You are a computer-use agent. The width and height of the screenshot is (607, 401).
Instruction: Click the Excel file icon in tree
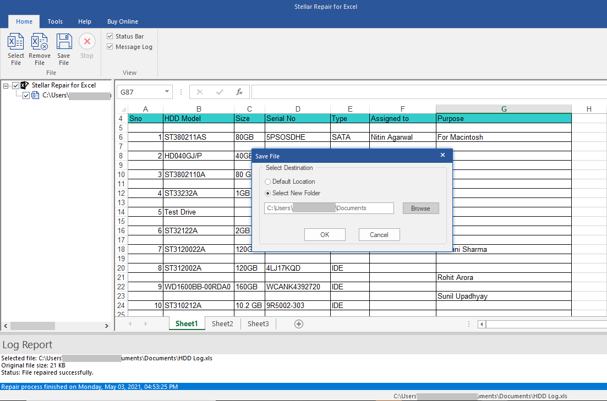(x=35, y=95)
